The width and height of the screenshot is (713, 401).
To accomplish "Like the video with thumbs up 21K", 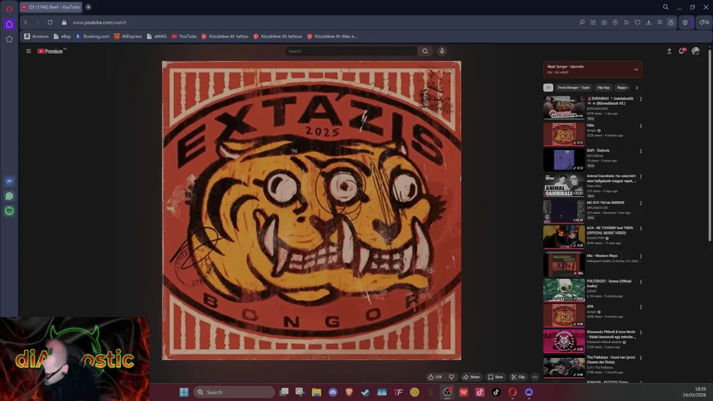I will pos(435,377).
